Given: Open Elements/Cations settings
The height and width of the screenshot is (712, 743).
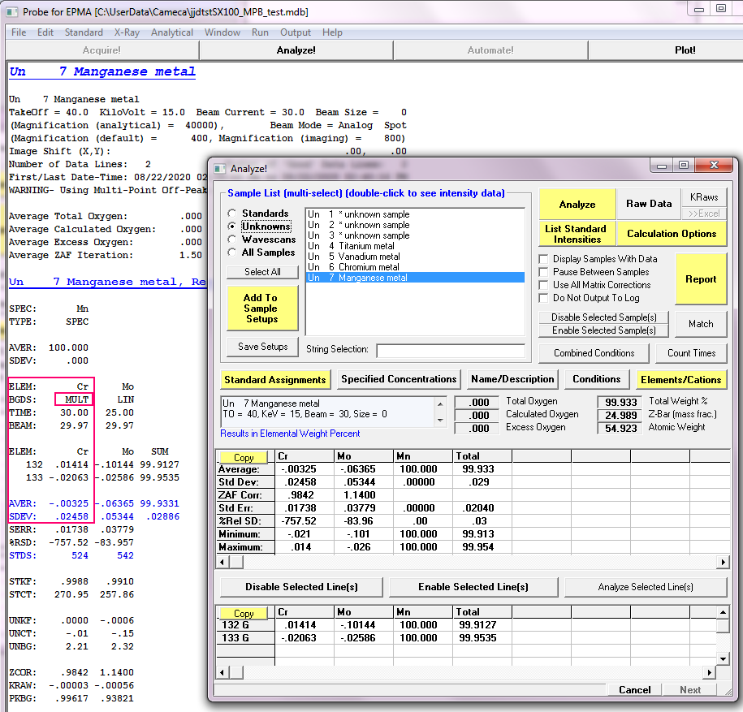Looking at the screenshot, I should tap(680, 379).
